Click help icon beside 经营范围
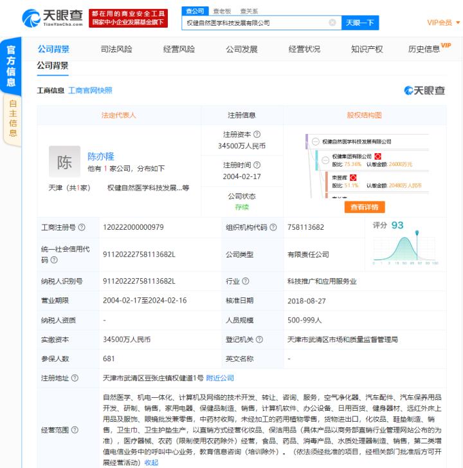 (75, 430)
